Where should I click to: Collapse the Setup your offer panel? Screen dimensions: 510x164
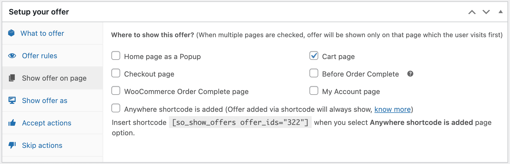pos(501,12)
